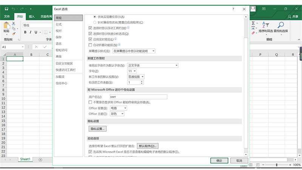302x170 pixels.
Task: Click the Help question mark in dialog
Action: coord(233,9)
